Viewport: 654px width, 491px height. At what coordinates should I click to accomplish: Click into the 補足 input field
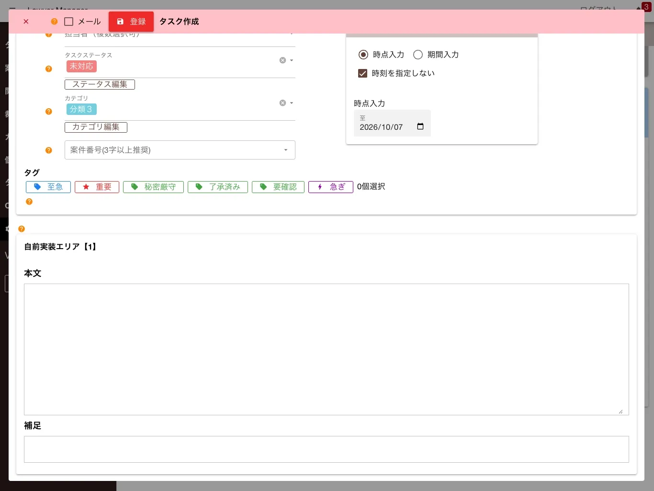(x=327, y=449)
